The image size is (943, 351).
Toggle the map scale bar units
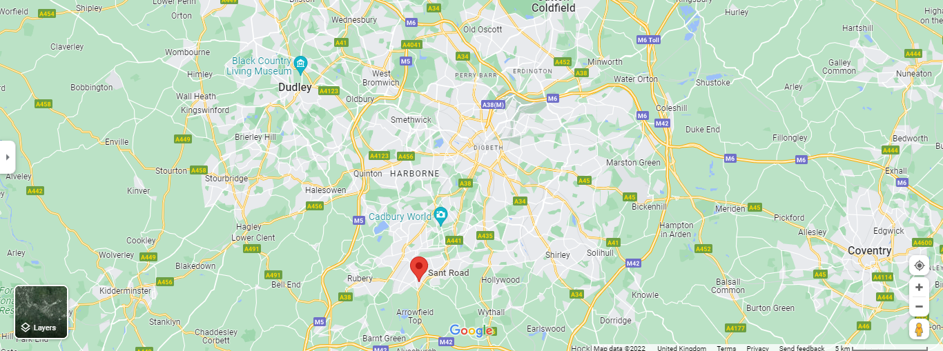[x=881, y=348]
